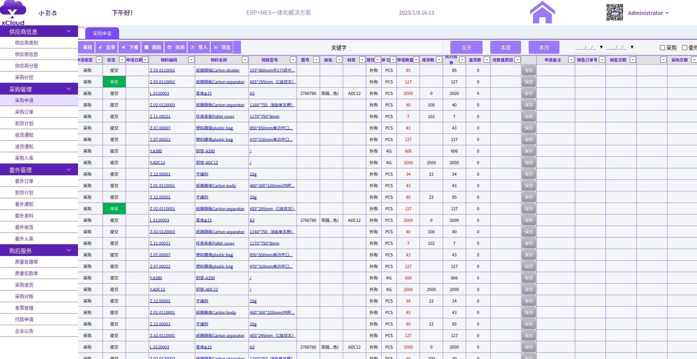Open the 库存数 column filter dropdown

coord(439,60)
